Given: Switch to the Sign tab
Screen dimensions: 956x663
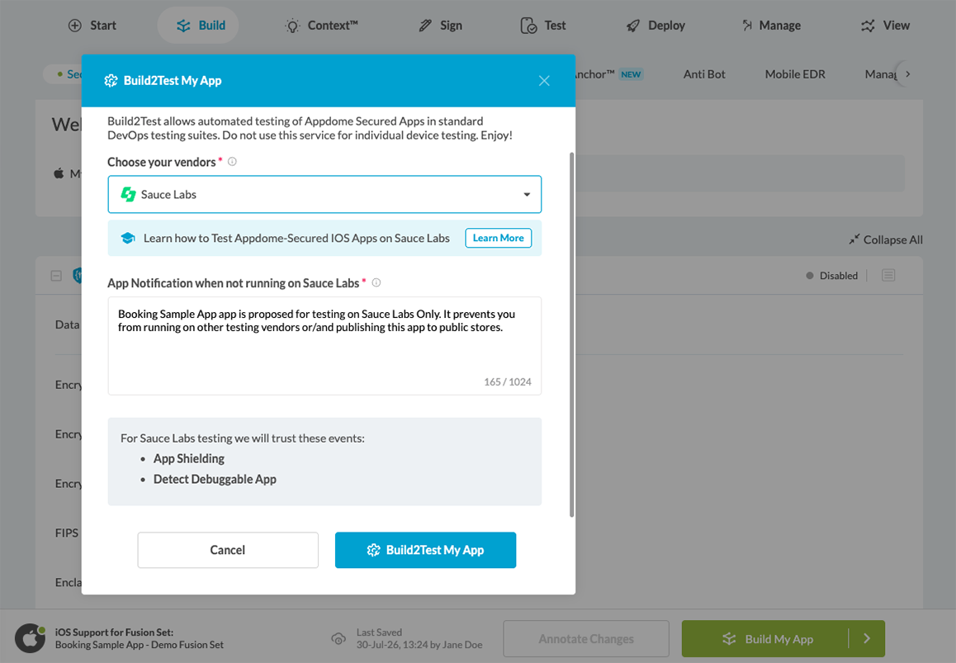Looking at the screenshot, I should tap(440, 26).
